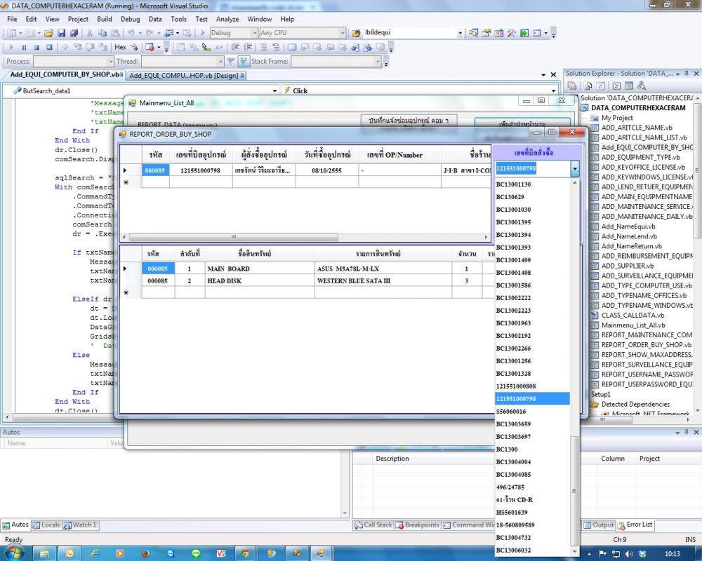702x561 pixels.
Task: Click the View Designer icon in Solution Explorer
Action: (x=629, y=86)
